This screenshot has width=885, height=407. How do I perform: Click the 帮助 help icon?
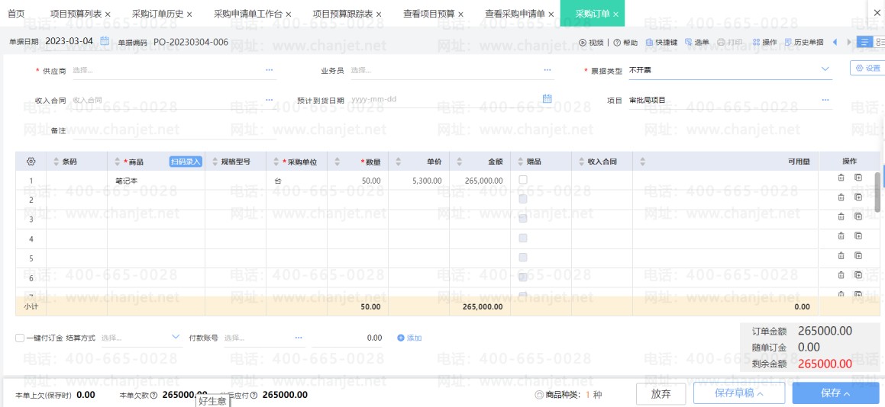(617, 42)
